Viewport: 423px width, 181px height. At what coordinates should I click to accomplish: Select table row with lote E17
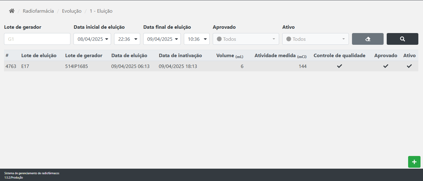(x=25, y=66)
